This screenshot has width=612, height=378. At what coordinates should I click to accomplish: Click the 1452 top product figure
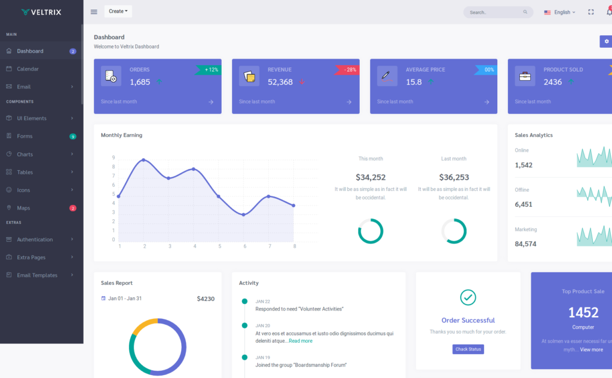(x=583, y=312)
